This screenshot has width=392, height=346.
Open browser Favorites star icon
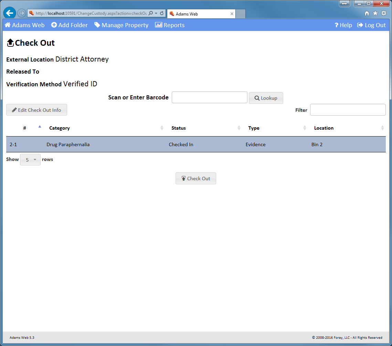pyautogui.click(x=375, y=13)
